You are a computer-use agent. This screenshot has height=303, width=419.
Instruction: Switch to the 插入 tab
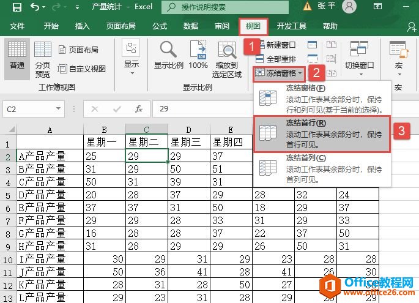click(x=82, y=26)
